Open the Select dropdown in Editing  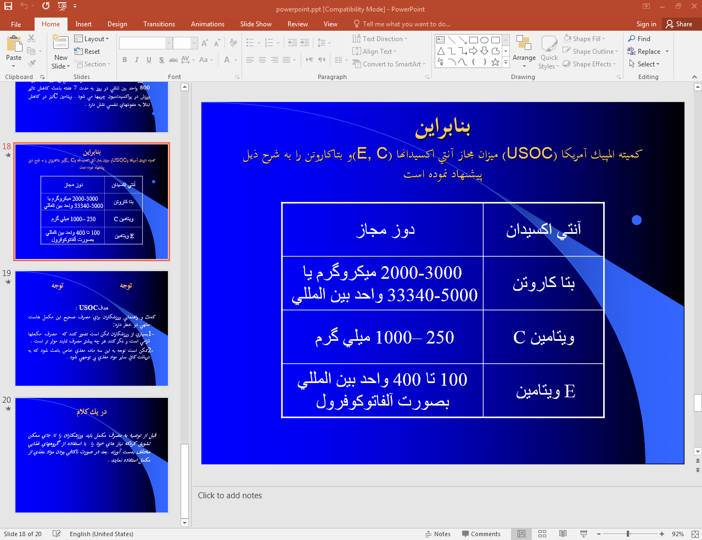click(x=644, y=64)
